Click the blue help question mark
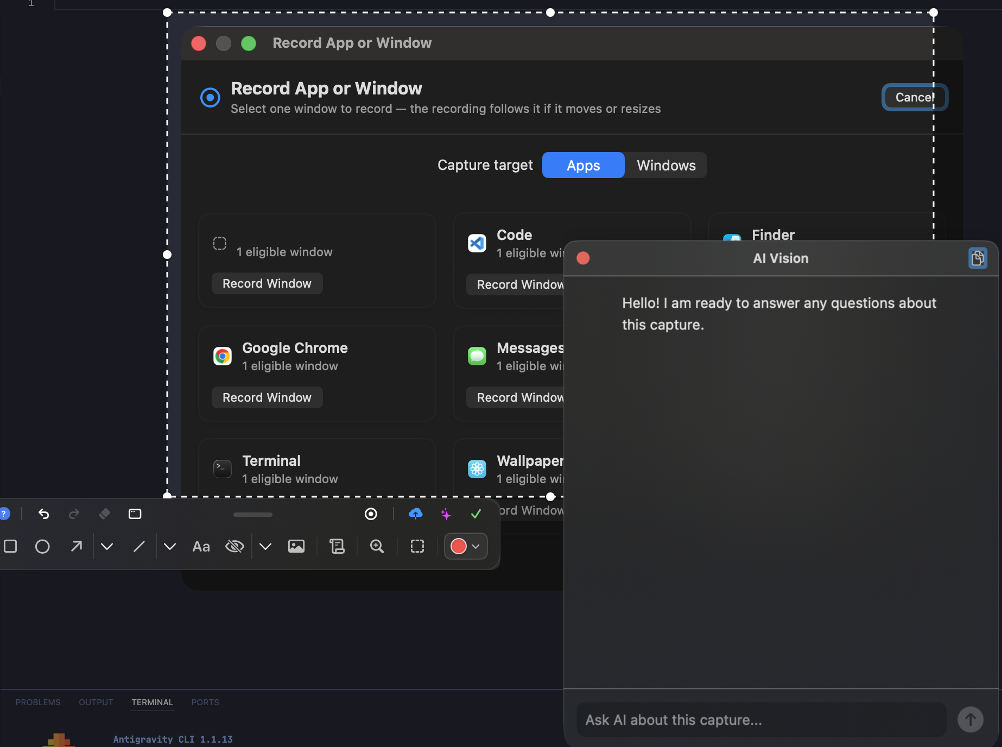The width and height of the screenshot is (1002, 747). (4, 514)
